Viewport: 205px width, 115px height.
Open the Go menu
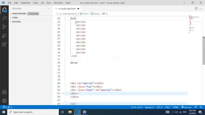coord(43,3)
